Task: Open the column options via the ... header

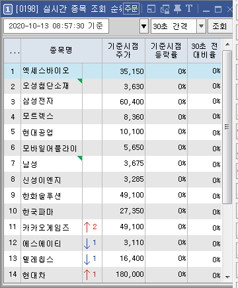Action: coord(13,51)
